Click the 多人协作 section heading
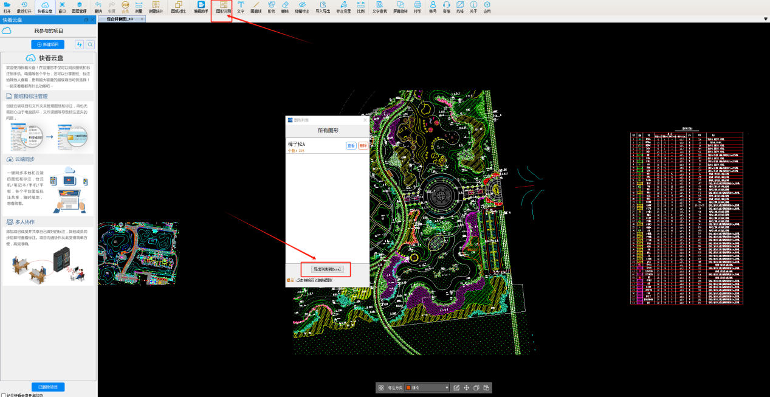 tap(24, 223)
